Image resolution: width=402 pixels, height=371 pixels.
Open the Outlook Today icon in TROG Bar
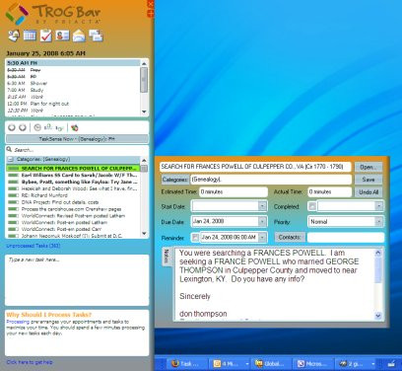click(14, 36)
